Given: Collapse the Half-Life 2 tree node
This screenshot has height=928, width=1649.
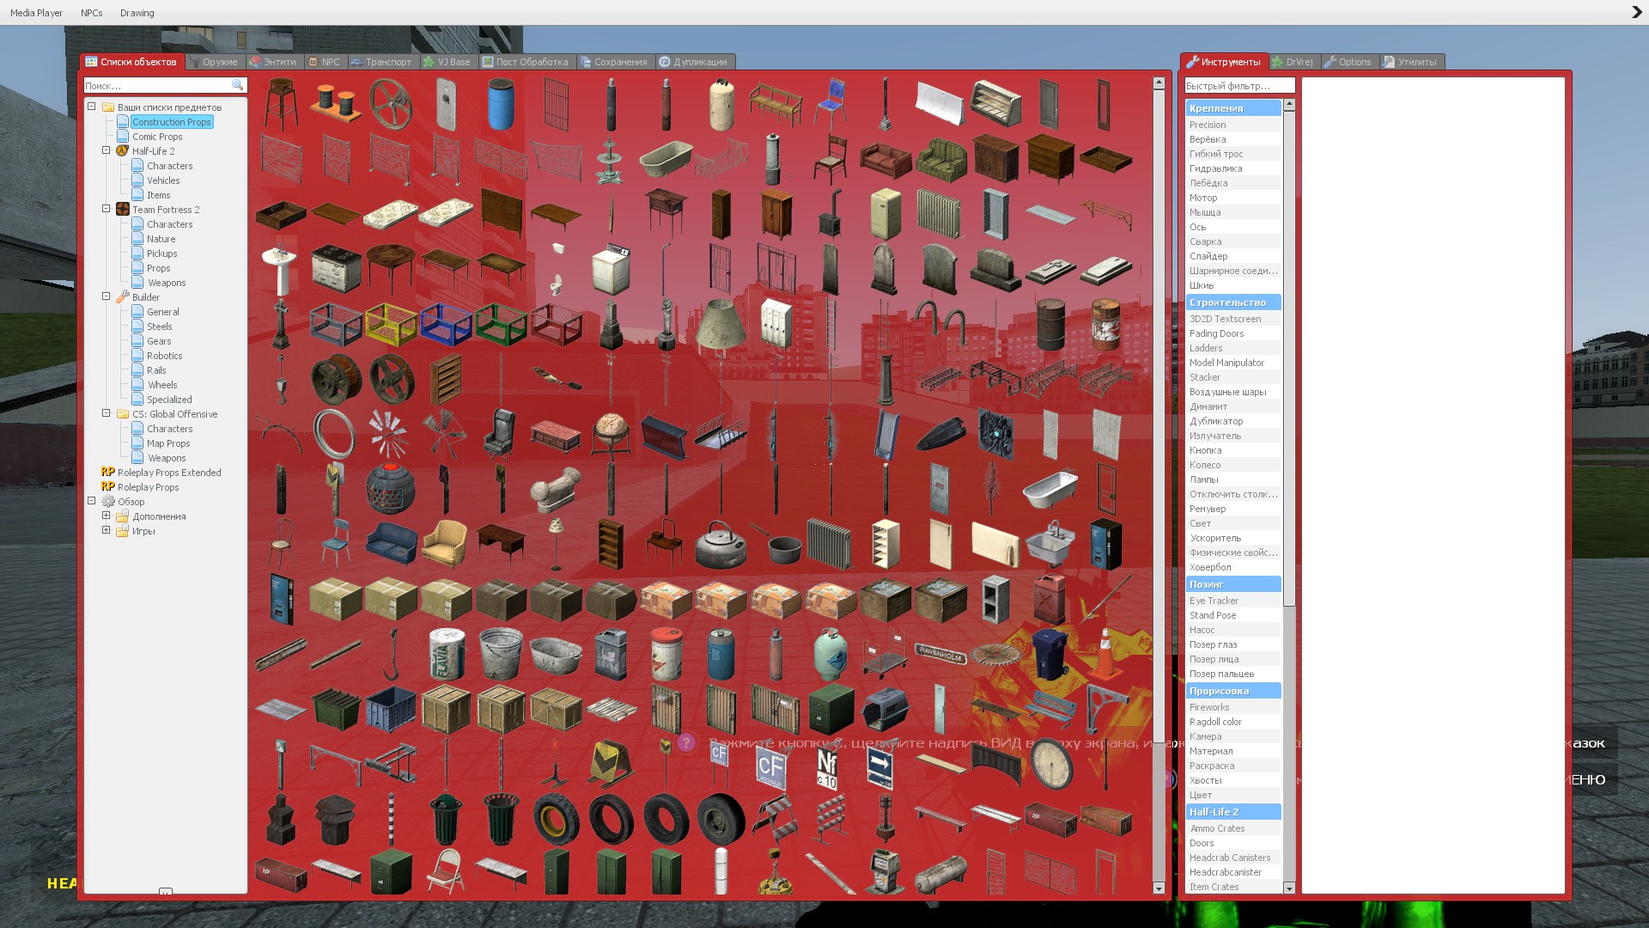Looking at the screenshot, I should tap(106, 150).
